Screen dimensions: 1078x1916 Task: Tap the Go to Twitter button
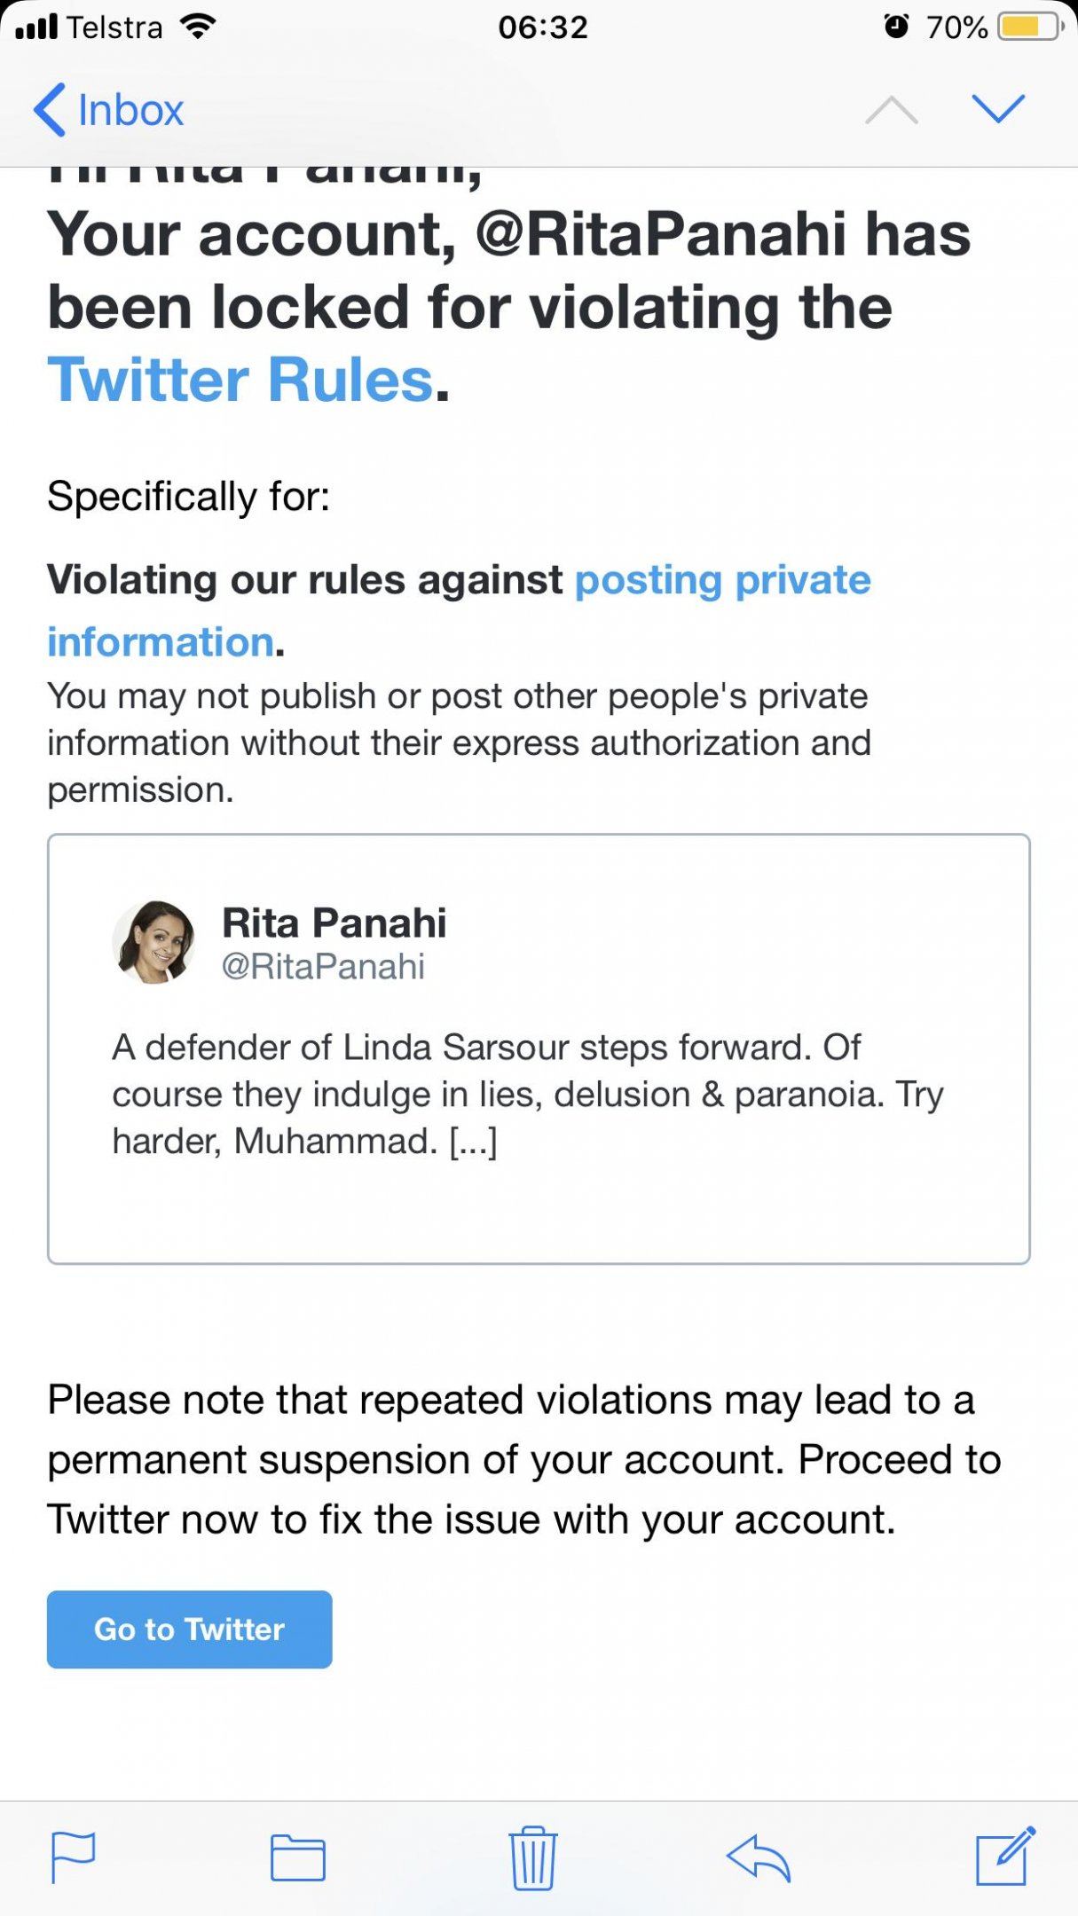pos(190,1629)
